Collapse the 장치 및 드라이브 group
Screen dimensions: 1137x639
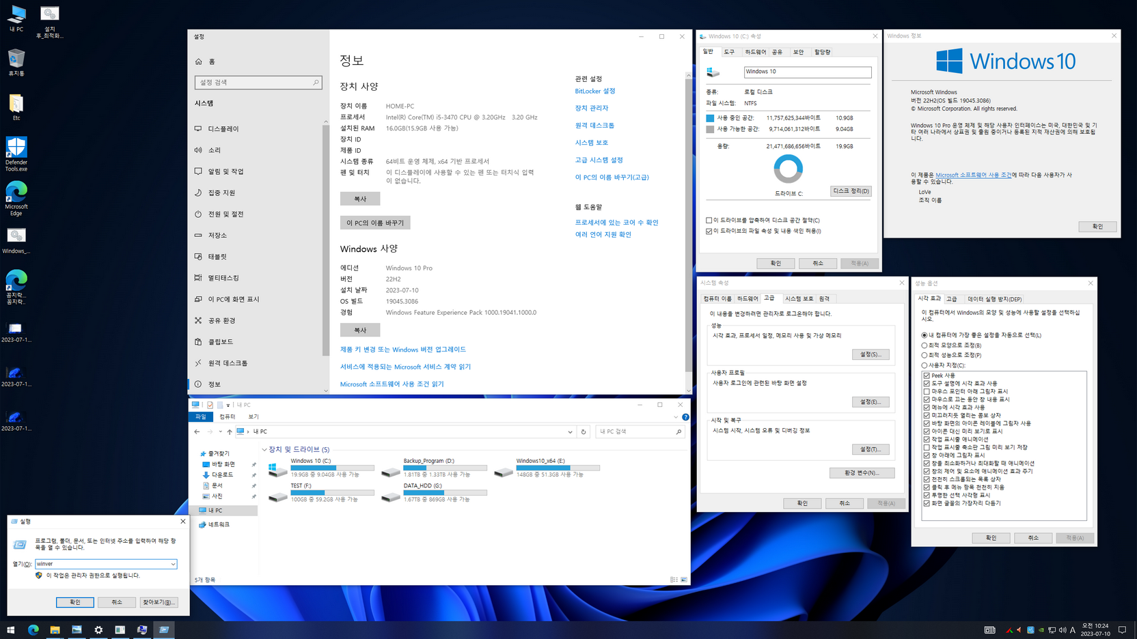pos(264,449)
